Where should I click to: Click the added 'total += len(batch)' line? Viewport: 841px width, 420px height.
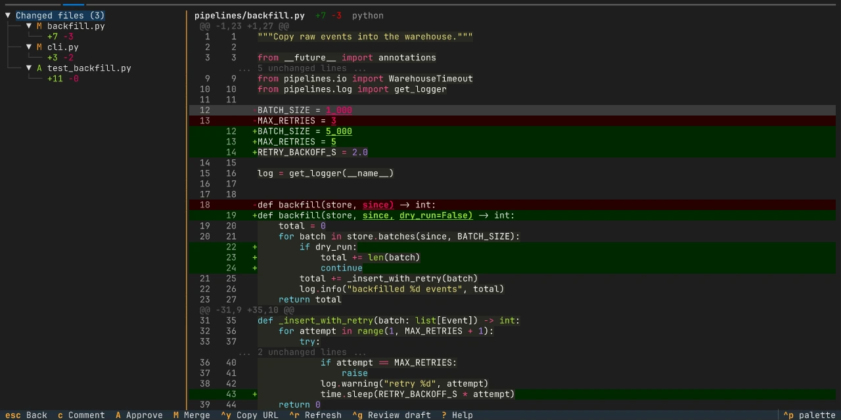point(512,257)
